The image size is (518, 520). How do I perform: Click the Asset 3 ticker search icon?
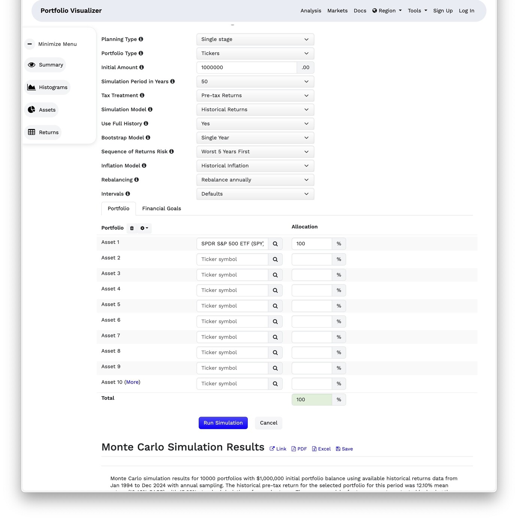click(x=275, y=275)
